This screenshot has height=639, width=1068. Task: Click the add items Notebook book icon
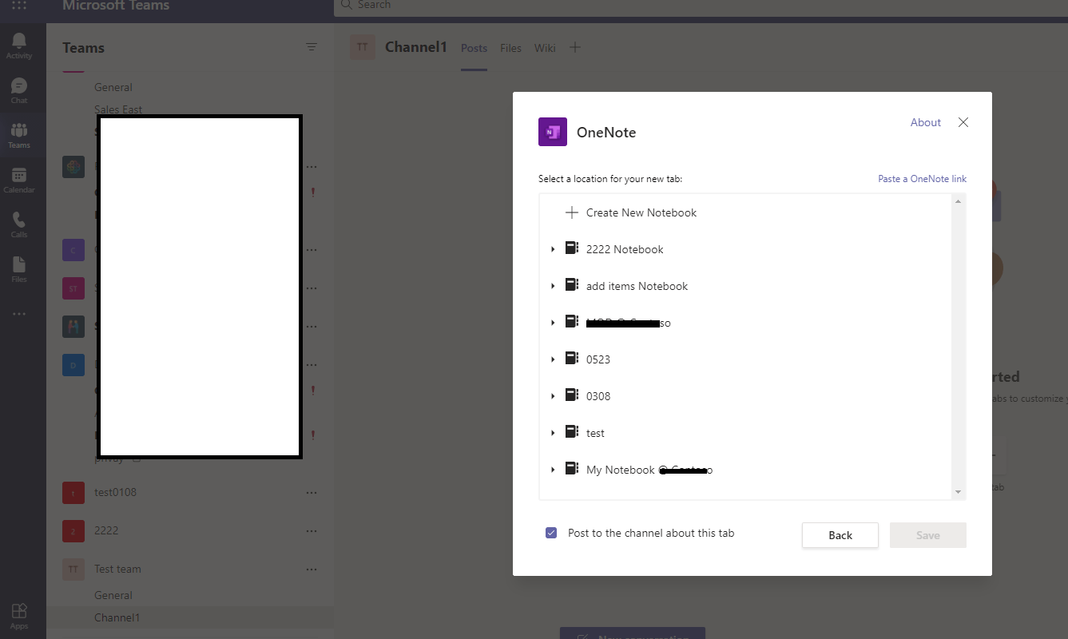(x=572, y=285)
